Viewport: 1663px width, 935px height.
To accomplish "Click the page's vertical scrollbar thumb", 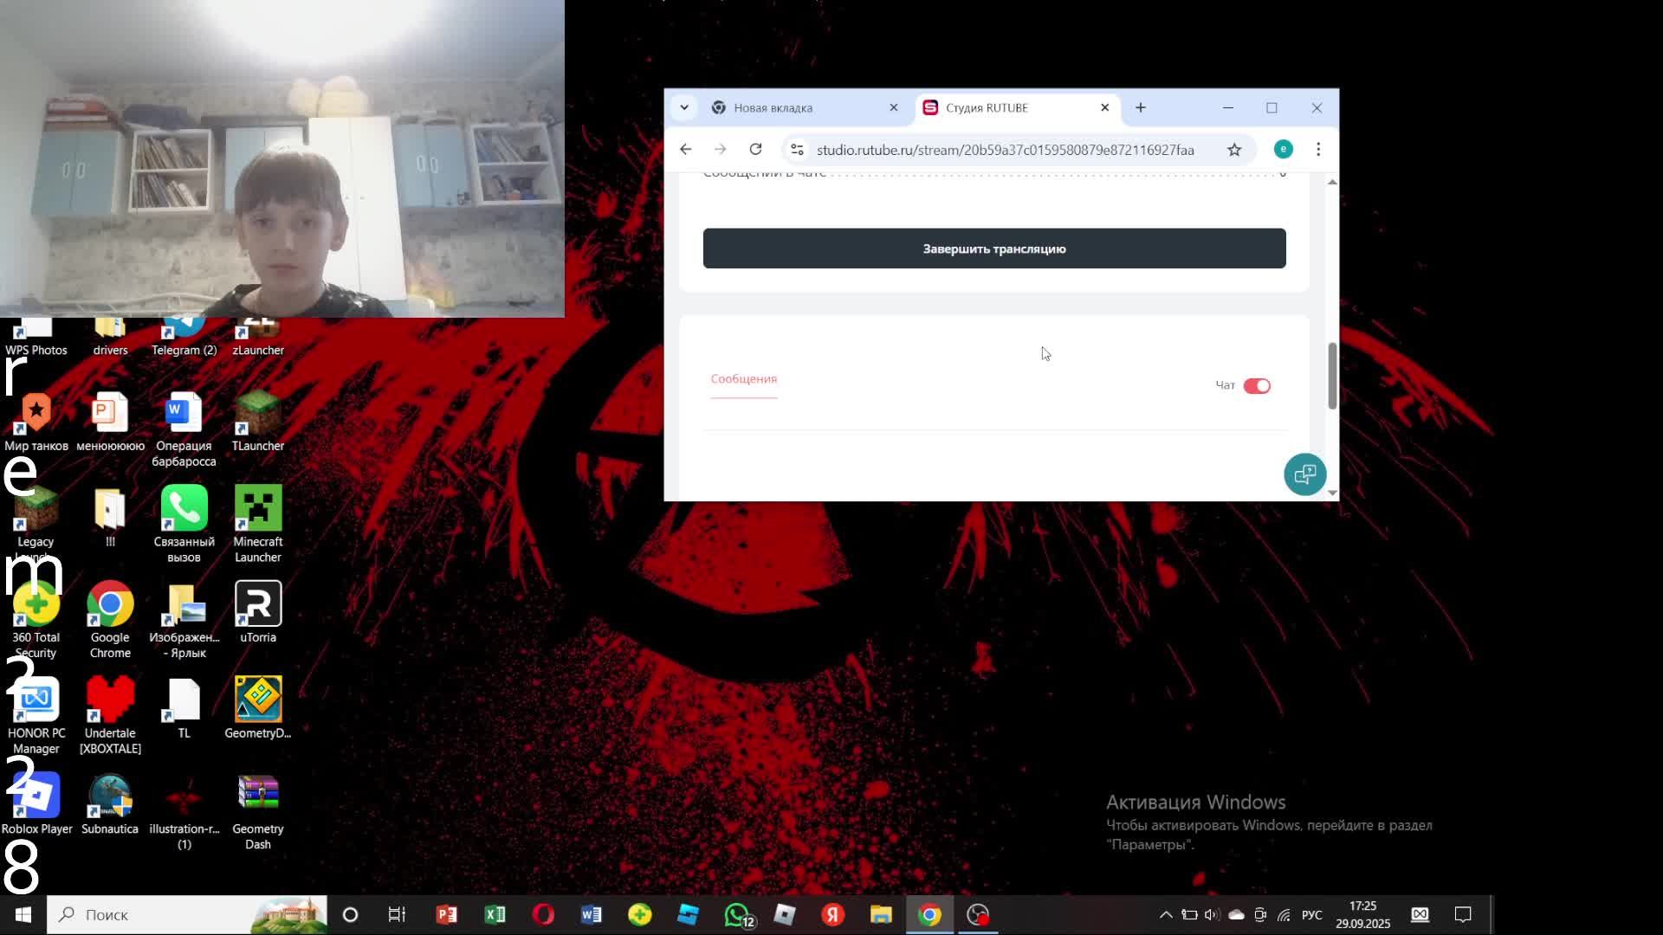I will click(1332, 377).
